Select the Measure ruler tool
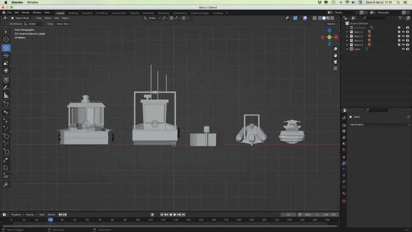 point(6,96)
